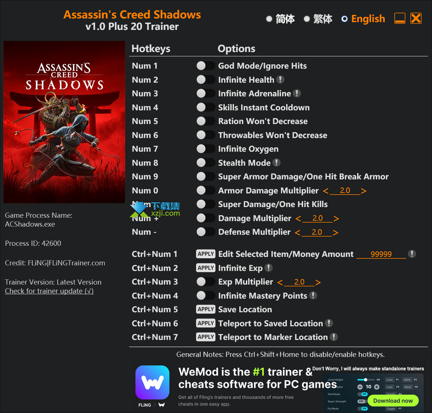Turn on the Damage Multiplier switch
Screen dimensions: 432x413
(206, 218)
